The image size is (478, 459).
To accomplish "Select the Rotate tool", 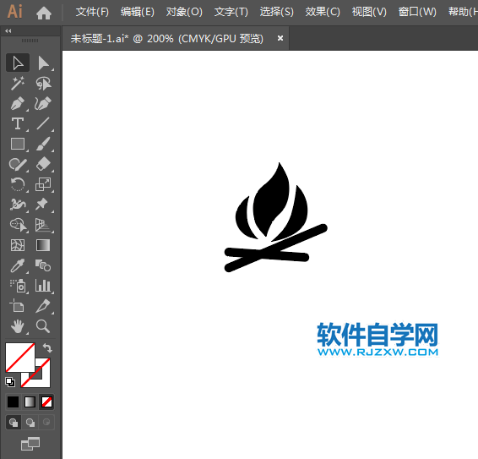I will tap(18, 184).
